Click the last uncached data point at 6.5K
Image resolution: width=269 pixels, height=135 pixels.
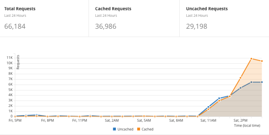(262, 82)
